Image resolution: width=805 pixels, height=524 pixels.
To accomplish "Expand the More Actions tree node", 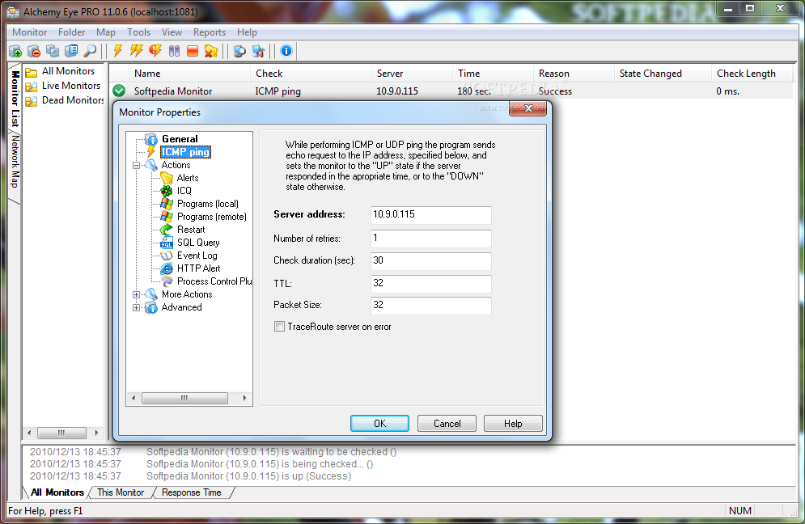I will [x=137, y=294].
